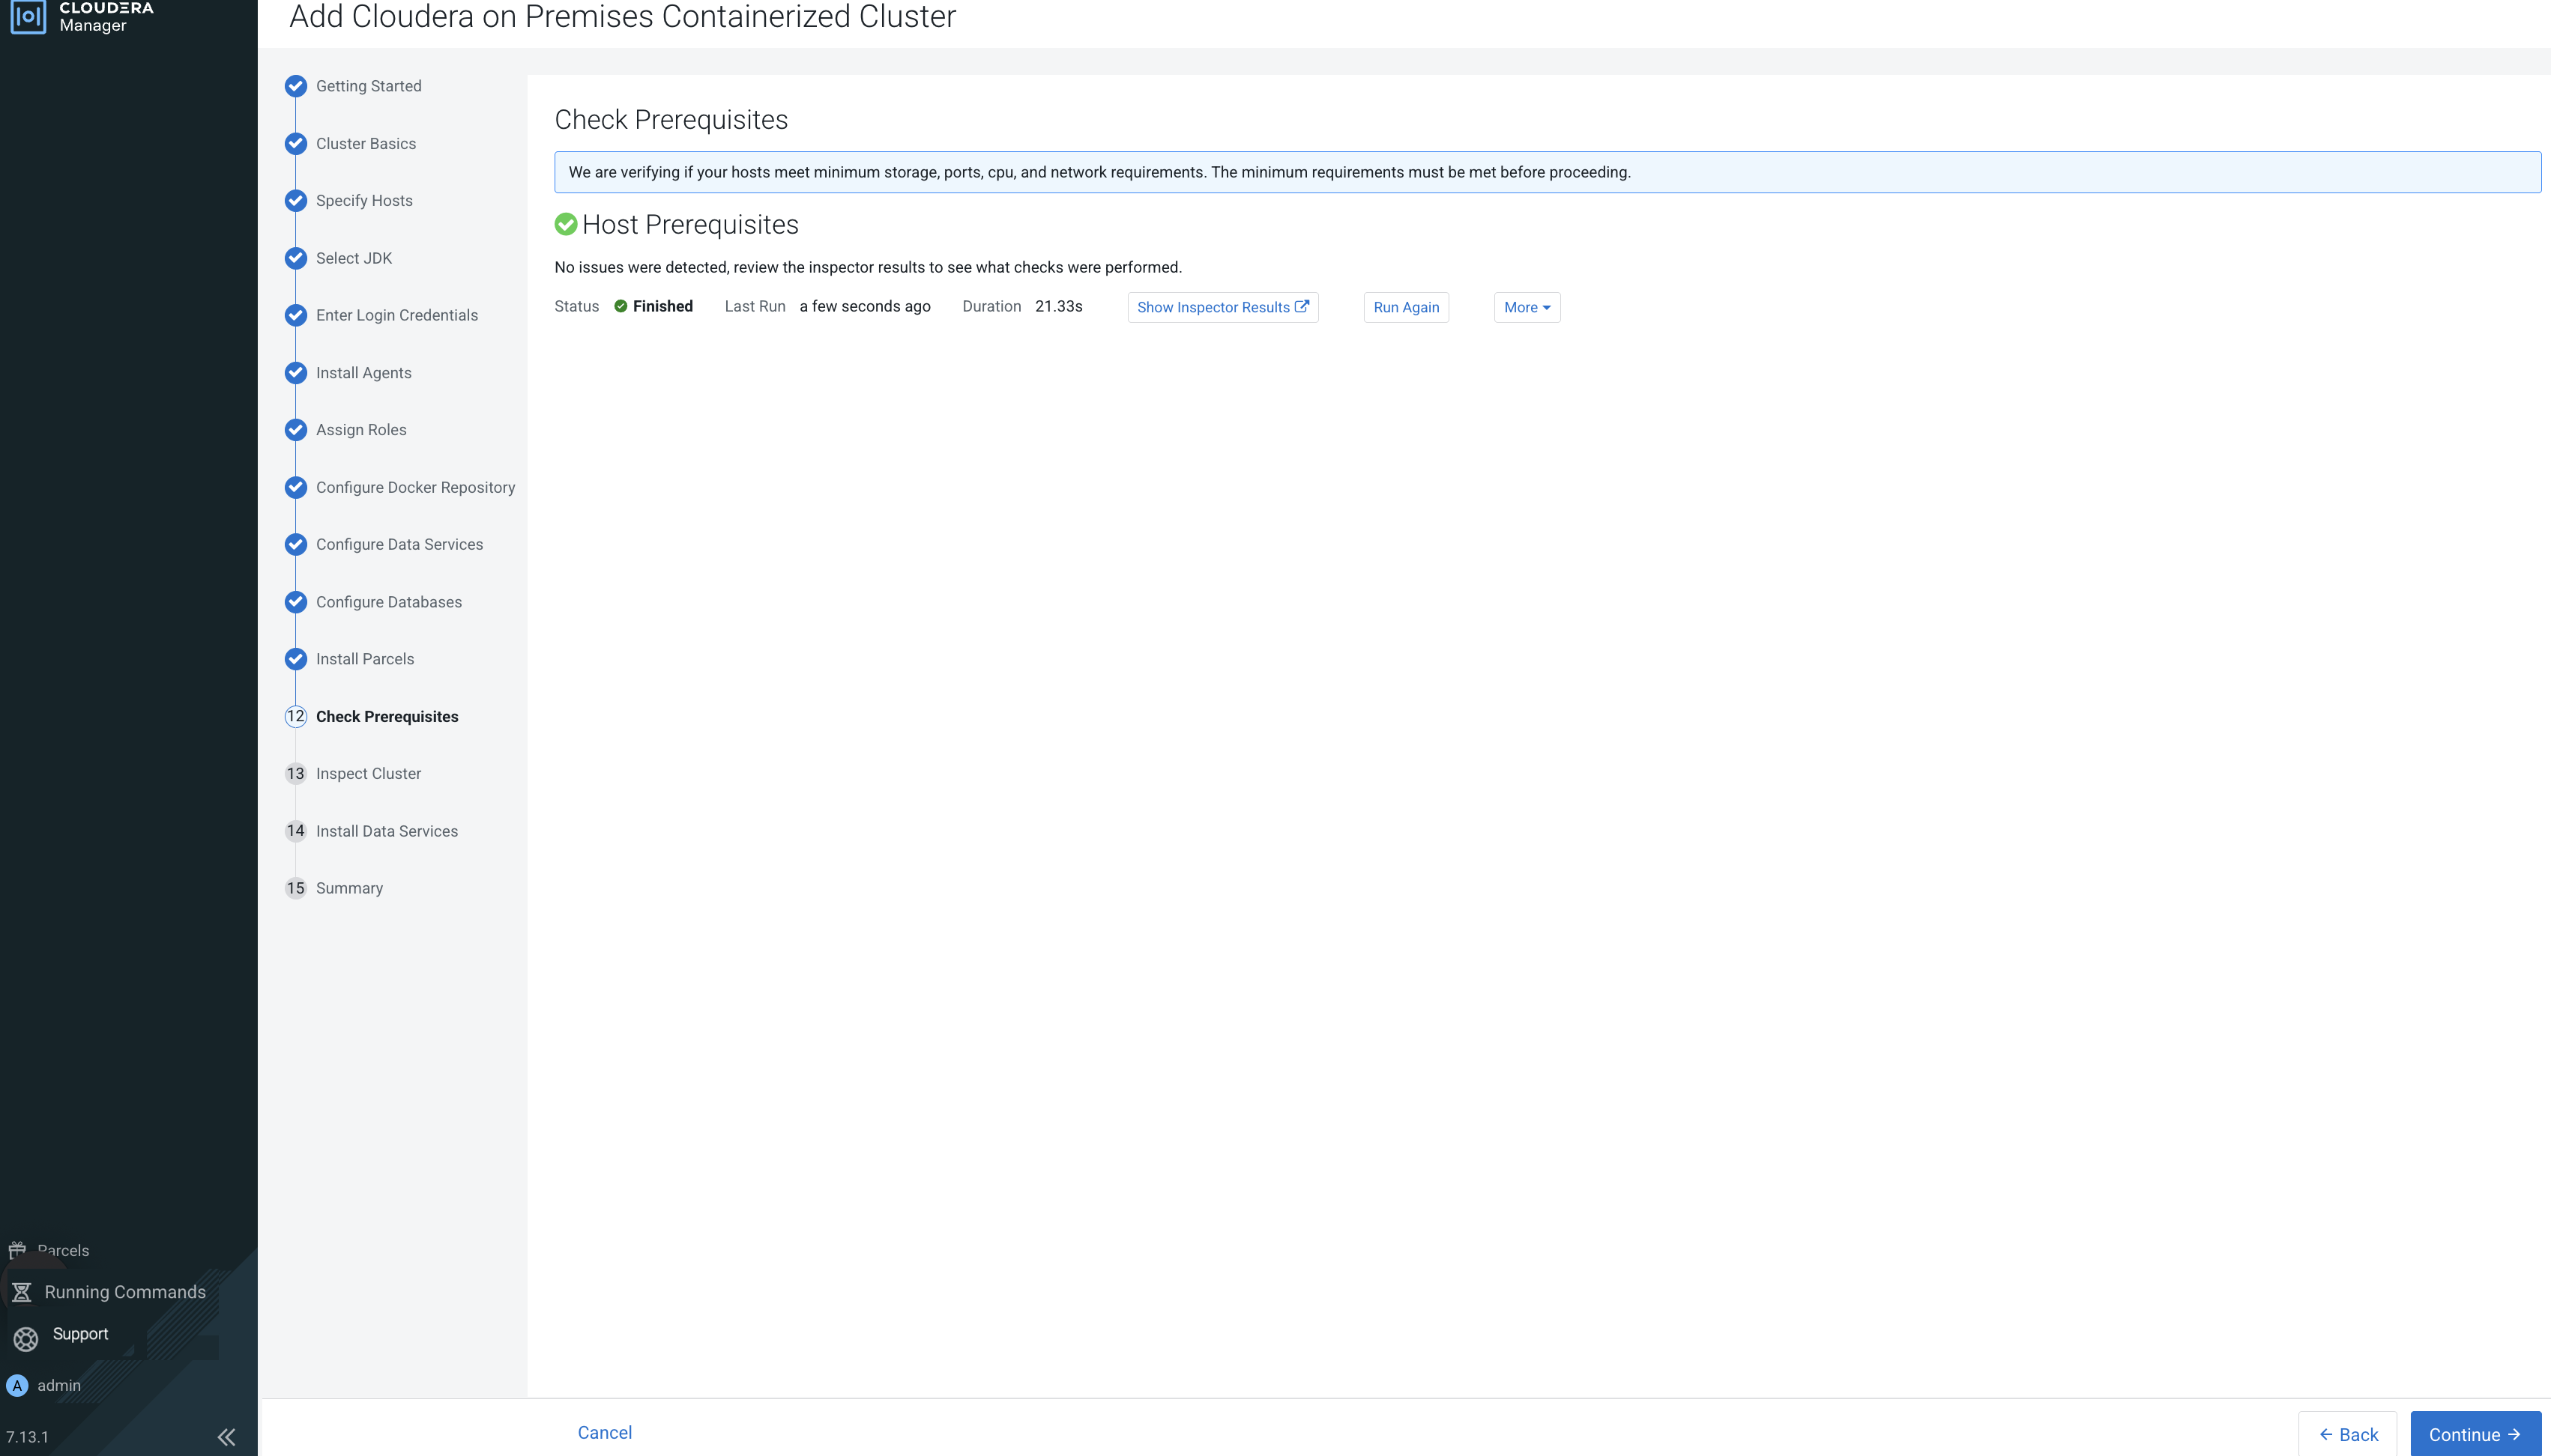Click the Getting Started checkmark icon
This screenshot has height=1456, width=2551.
pos(295,86)
